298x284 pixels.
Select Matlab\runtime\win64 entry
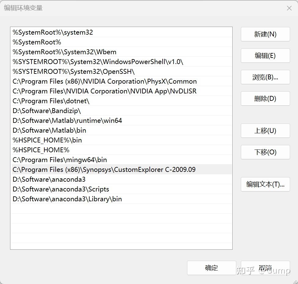coord(122,121)
